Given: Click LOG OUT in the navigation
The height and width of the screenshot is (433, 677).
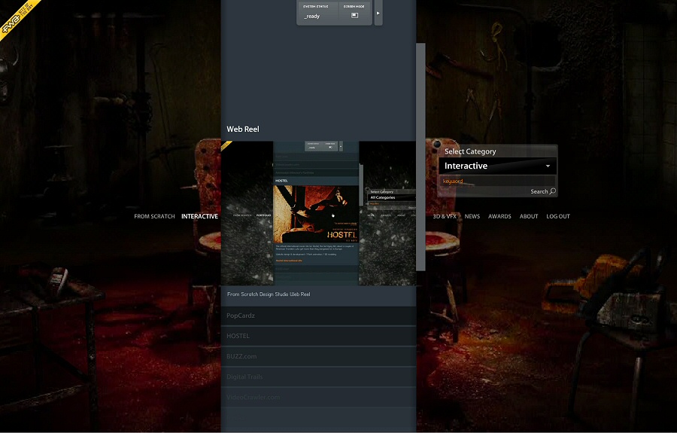Looking at the screenshot, I should [x=558, y=217].
